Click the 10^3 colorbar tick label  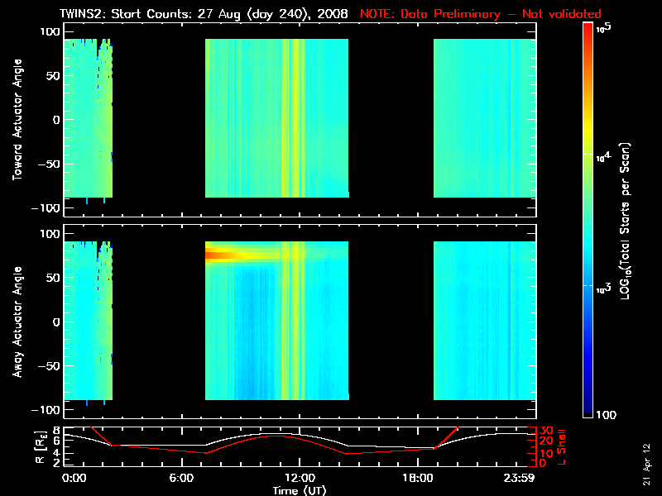pyautogui.click(x=604, y=288)
